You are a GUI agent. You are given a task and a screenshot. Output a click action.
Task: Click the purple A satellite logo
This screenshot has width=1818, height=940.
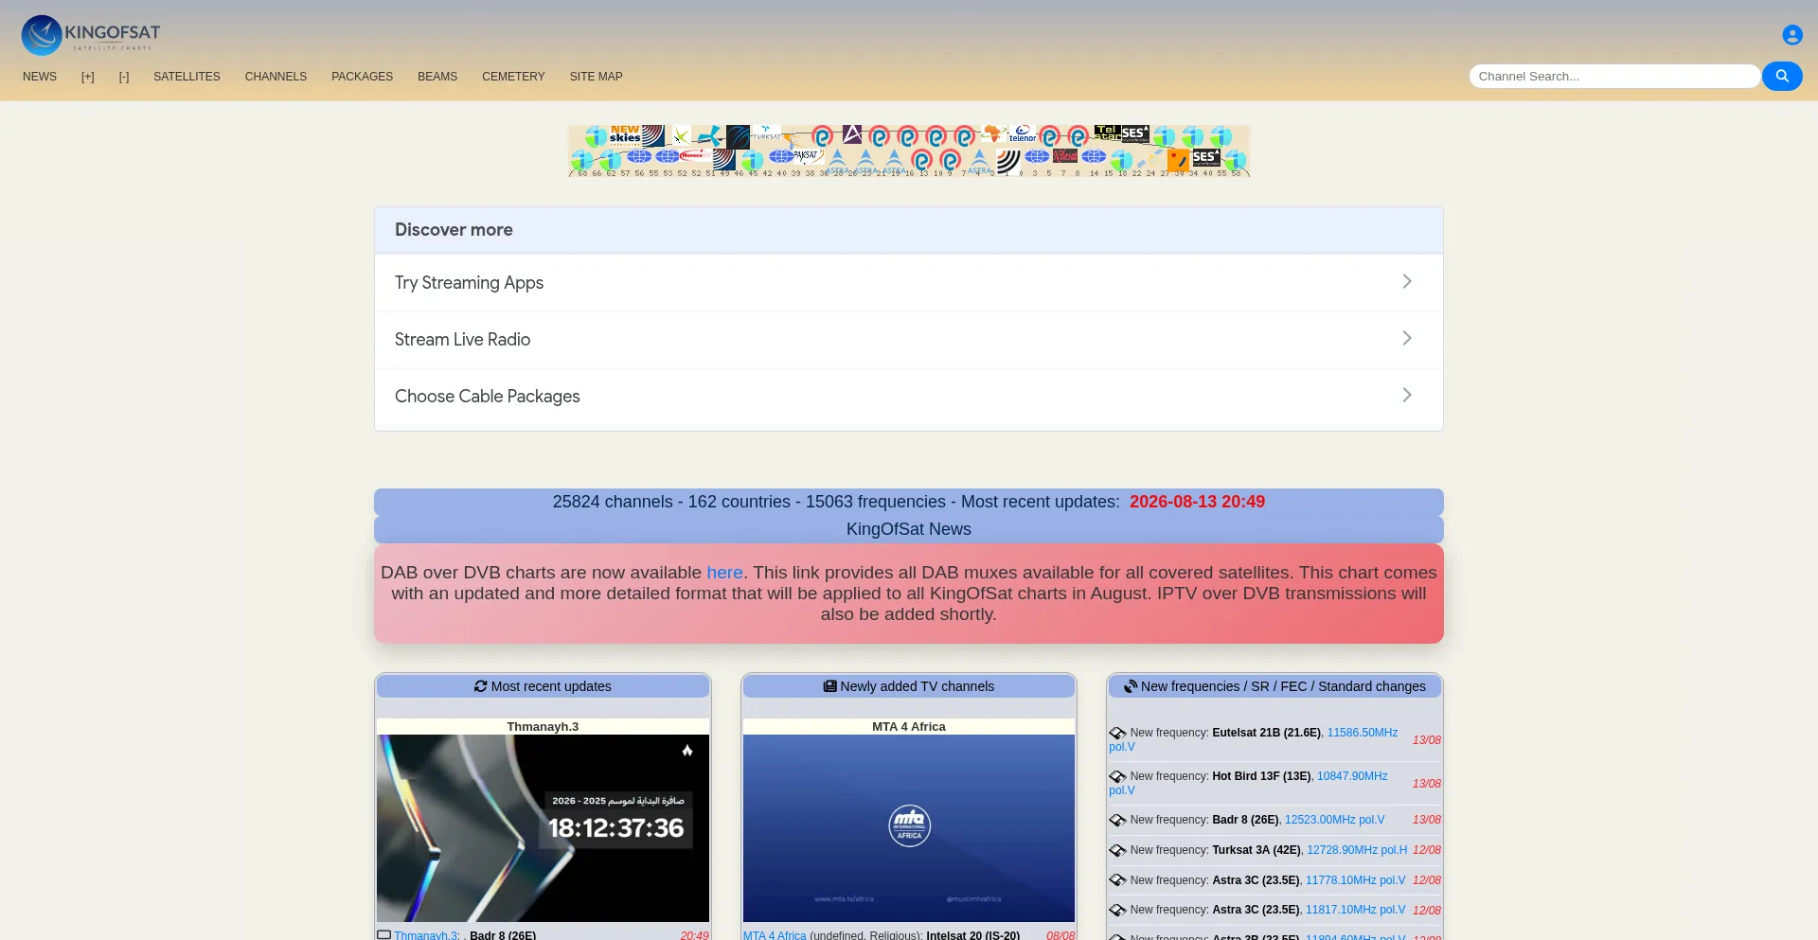[852, 134]
